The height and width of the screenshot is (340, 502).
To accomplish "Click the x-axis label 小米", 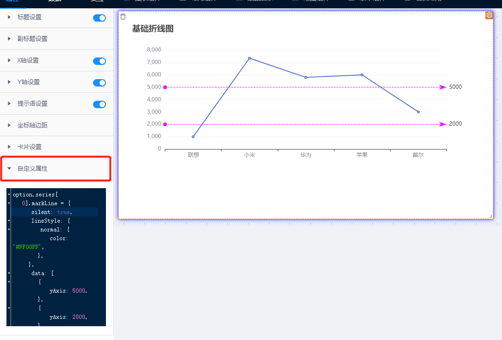I will point(250,155).
